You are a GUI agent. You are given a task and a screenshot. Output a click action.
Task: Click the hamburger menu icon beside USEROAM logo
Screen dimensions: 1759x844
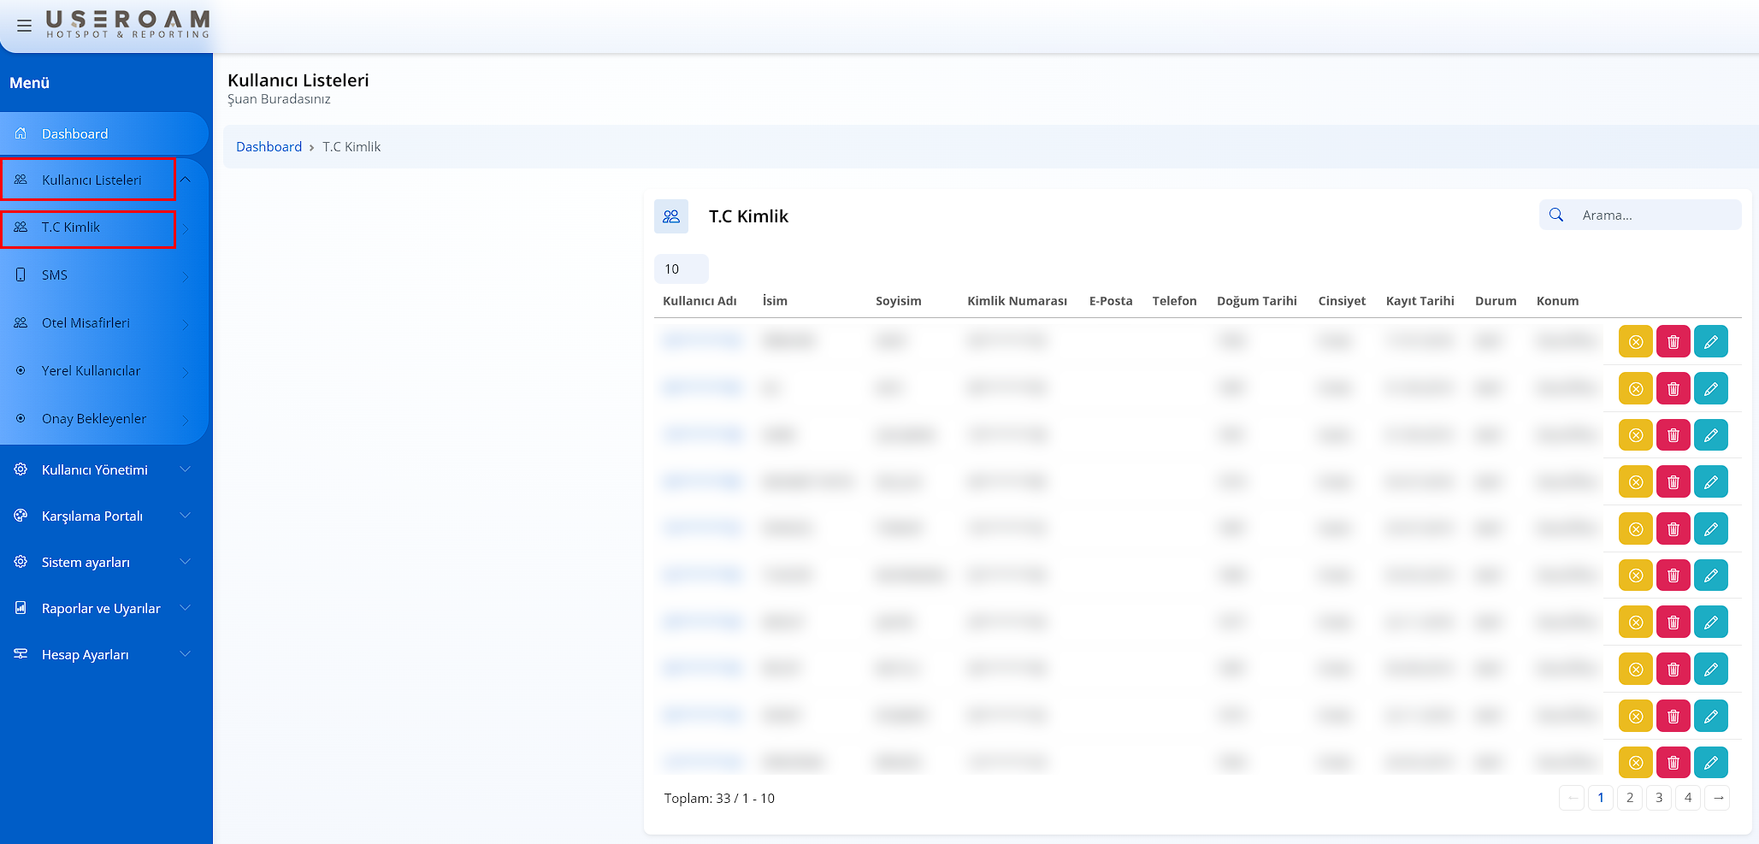[24, 26]
